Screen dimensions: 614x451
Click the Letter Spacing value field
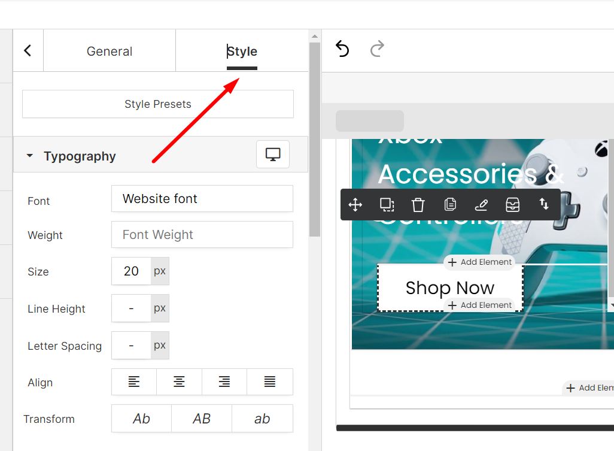tap(131, 346)
